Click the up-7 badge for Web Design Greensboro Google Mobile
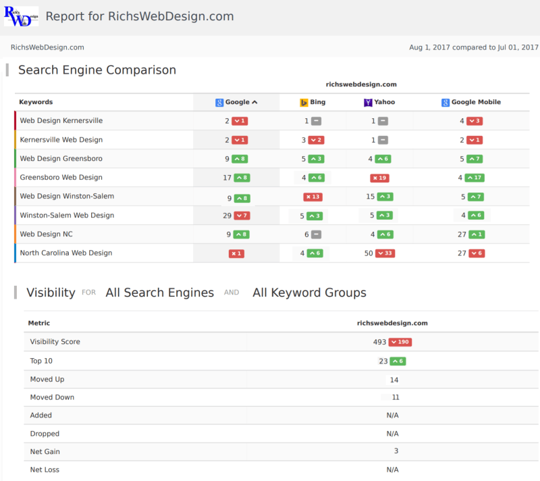This screenshot has width=540, height=481. [475, 159]
